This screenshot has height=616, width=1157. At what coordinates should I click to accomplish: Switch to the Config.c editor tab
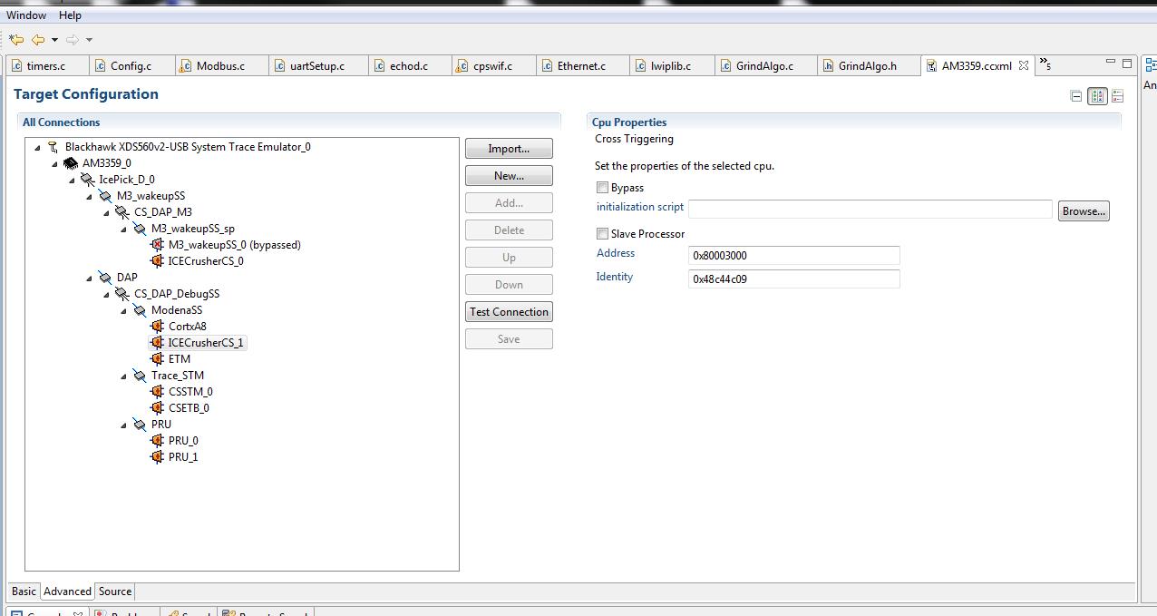coord(131,65)
